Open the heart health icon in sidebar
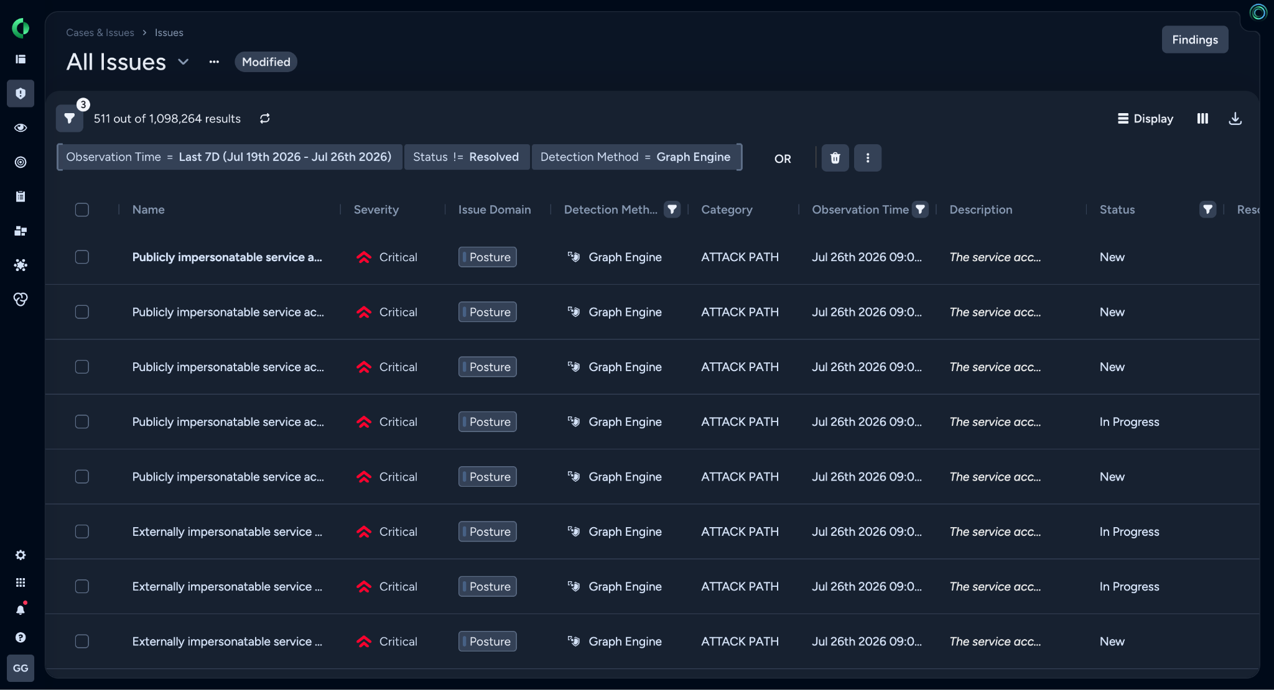This screenshot has height=690, width=1274. point(21,300)
